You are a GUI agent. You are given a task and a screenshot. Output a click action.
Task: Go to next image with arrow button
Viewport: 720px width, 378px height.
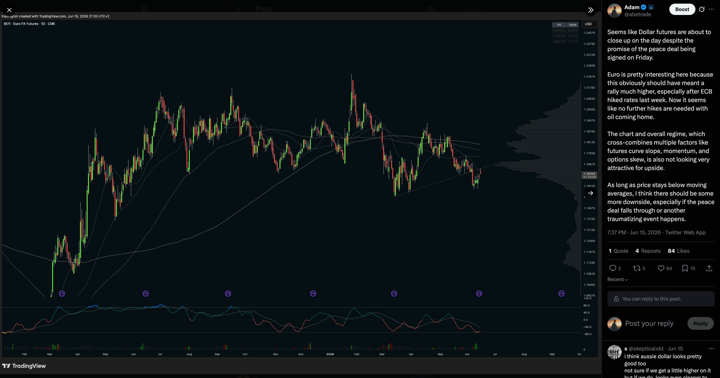(590, 193)
